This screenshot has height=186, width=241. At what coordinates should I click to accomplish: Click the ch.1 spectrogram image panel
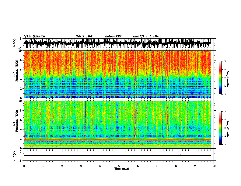[x=117, y=74]
